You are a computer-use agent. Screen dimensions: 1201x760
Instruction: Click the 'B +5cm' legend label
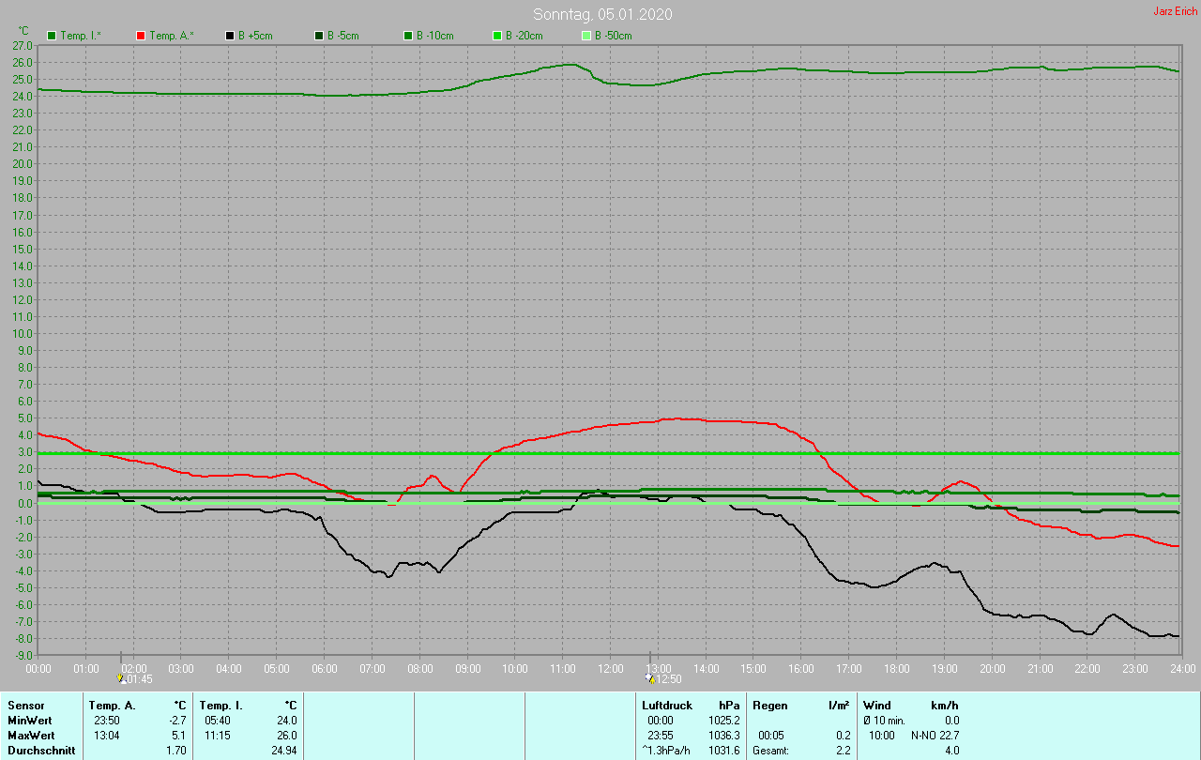point(255,36)
